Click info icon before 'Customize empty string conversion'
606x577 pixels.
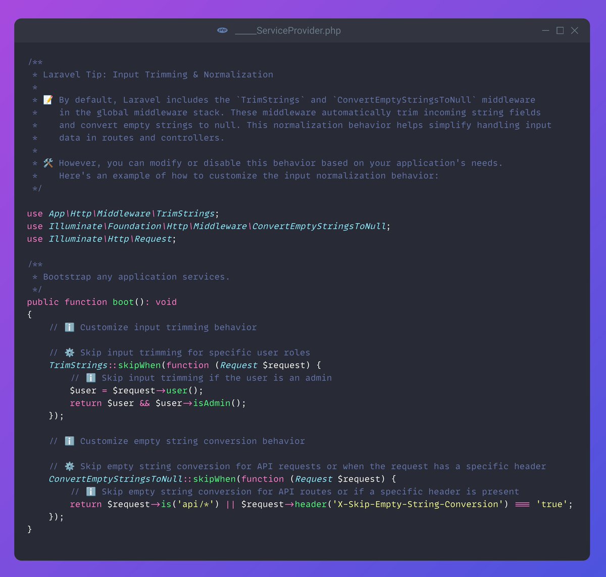70,441
